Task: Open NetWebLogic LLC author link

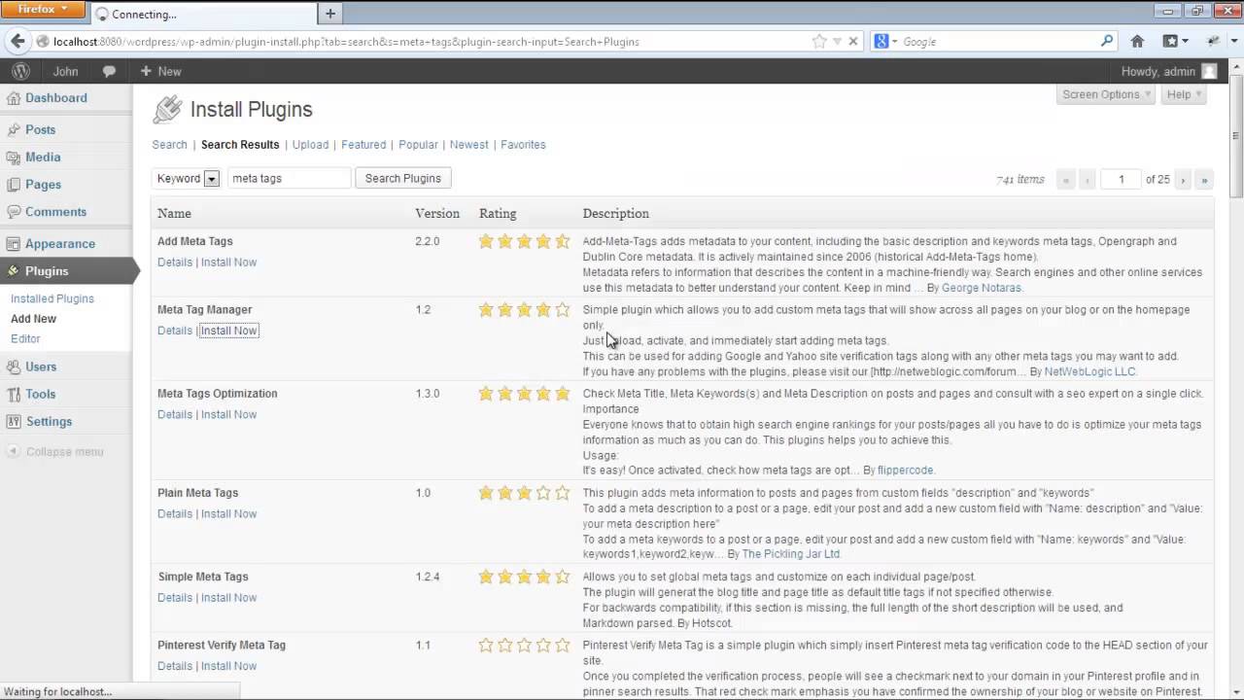Action: pos(1089,371)
